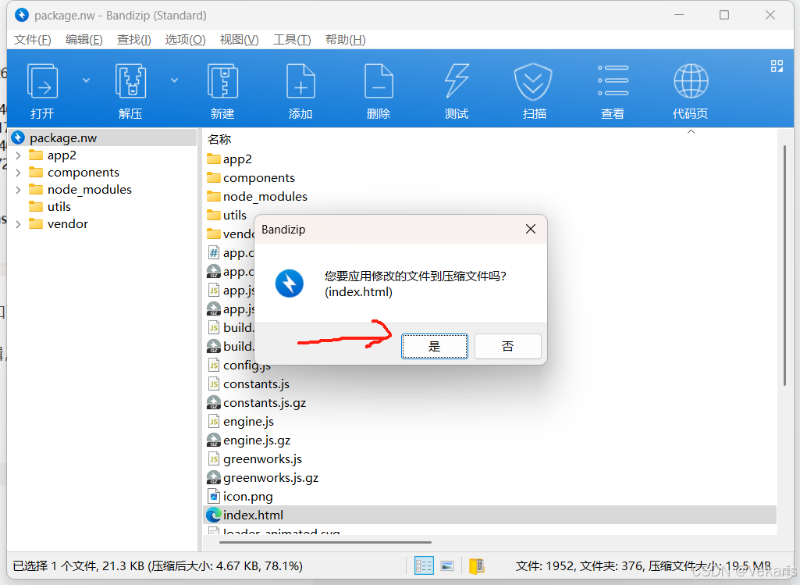Open the 查找(I) menu
The image size is (800, 585).
coord(133,40)
